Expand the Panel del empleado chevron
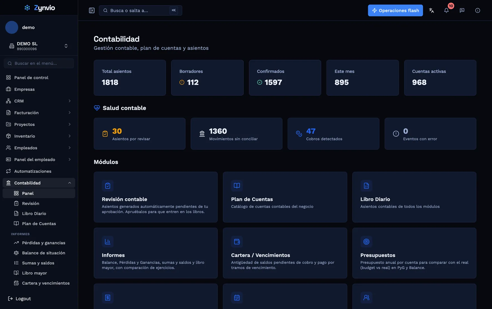 click(70, 160)
